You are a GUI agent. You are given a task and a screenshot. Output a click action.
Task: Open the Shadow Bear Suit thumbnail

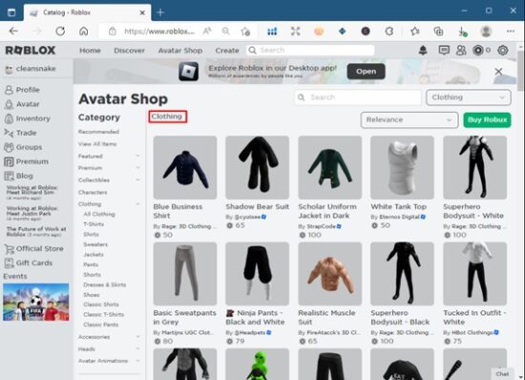click(257, 167)
